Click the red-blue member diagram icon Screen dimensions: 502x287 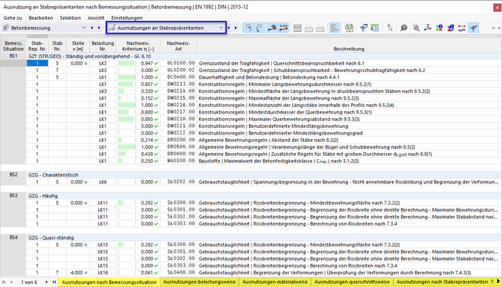pos(462,28)
